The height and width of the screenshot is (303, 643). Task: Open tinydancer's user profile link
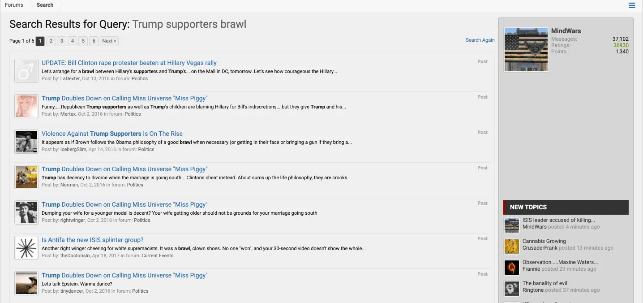(72, 291)
